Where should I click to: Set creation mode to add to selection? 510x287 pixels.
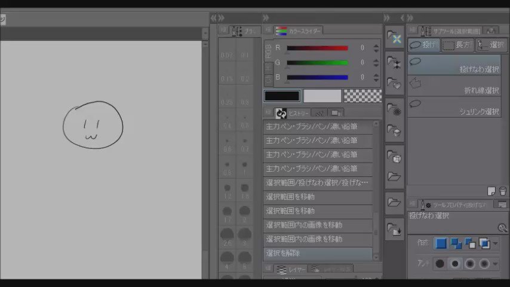coord(456,243)
